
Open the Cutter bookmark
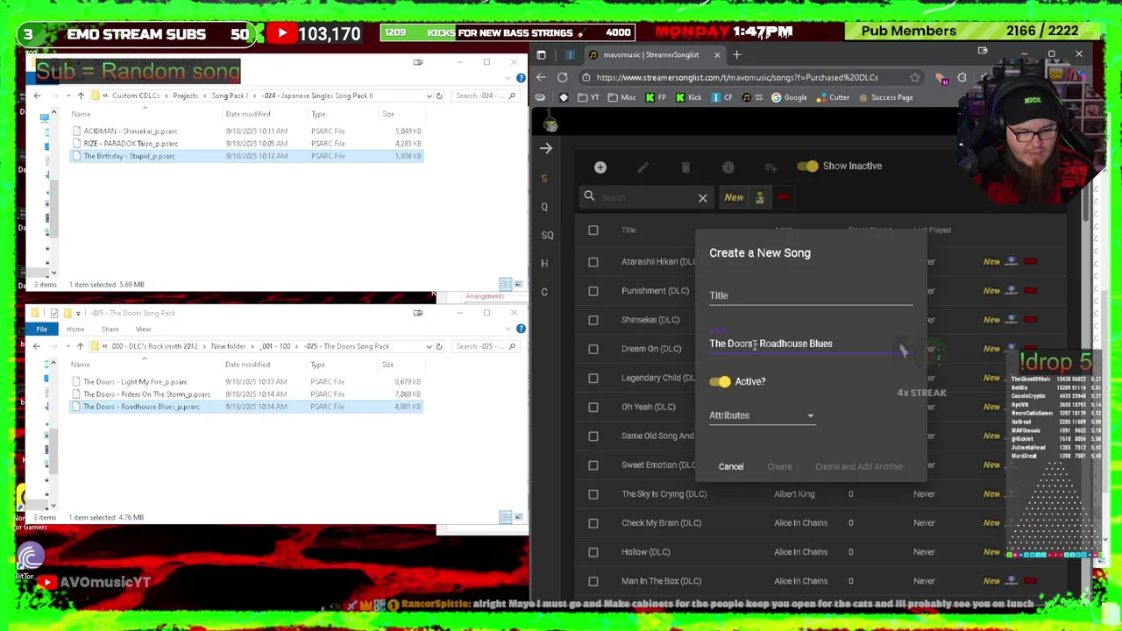click(x=832, y=97)
